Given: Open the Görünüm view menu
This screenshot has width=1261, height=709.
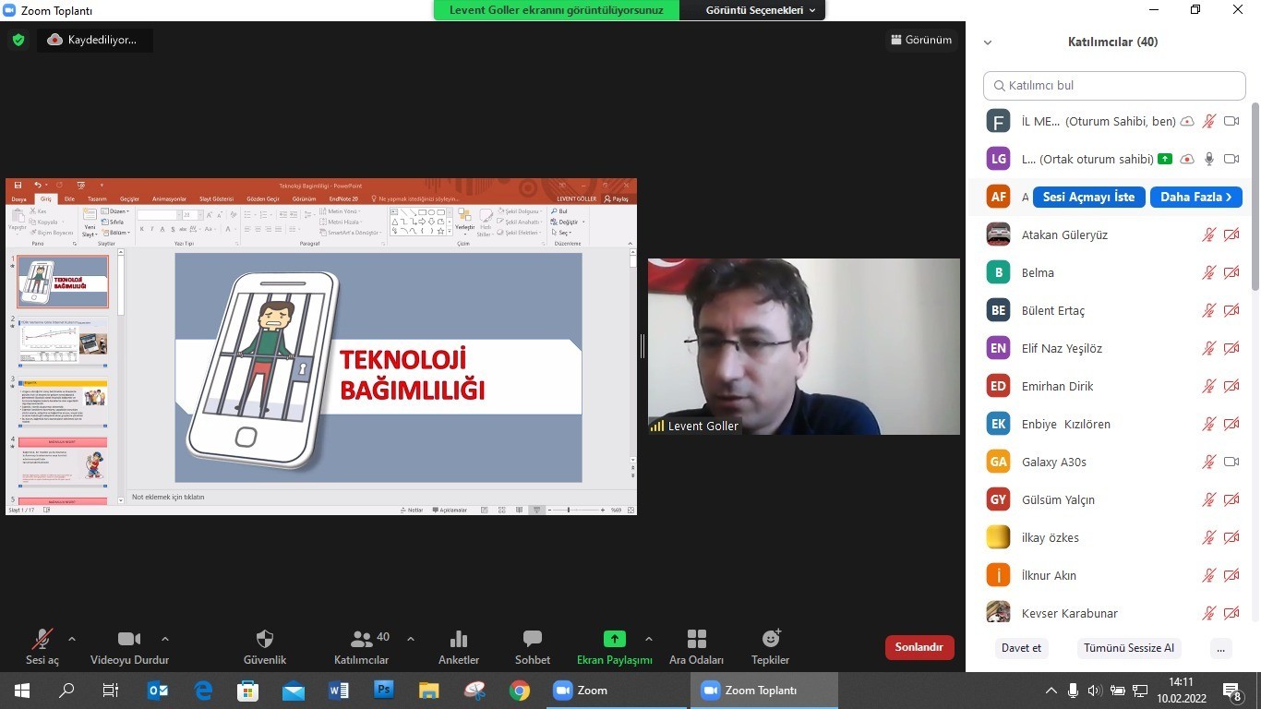Looking at the screenshot, I should click(920, 40).
